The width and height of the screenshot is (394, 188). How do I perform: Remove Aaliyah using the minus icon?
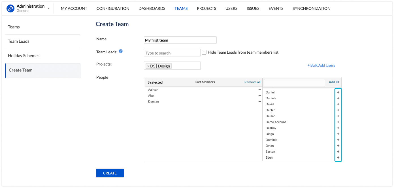(259, 90)
